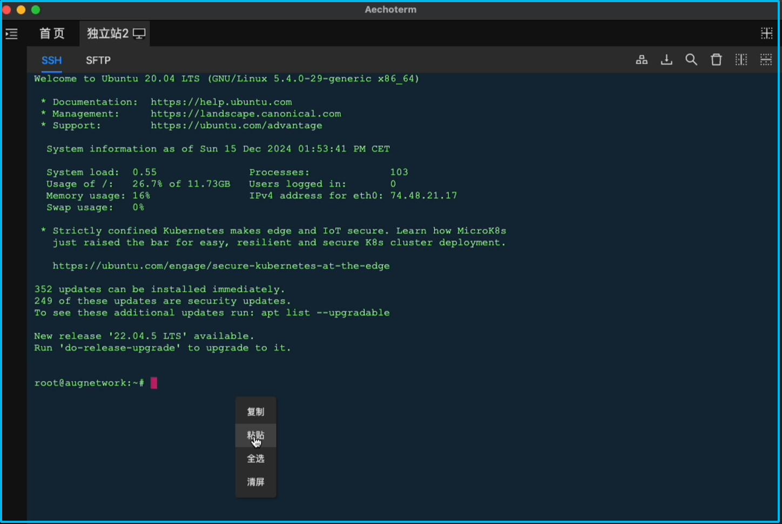Toggle the sidebar menu icon
Screen dimensions: 782x524
[11, 34]
